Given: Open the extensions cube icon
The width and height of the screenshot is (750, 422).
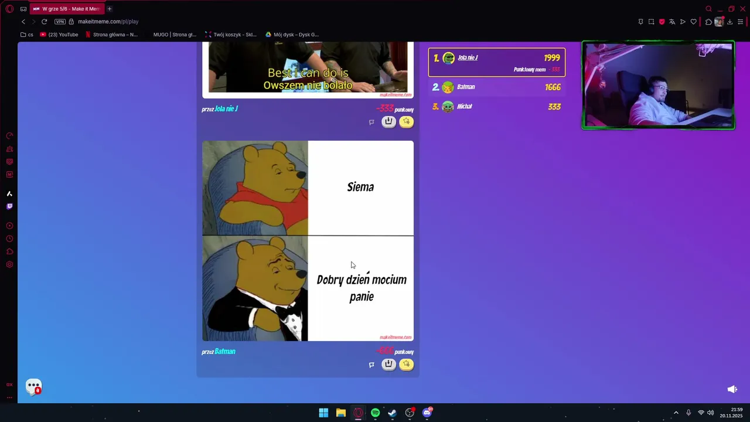Looking at the screenshot, I should point(708,22).
